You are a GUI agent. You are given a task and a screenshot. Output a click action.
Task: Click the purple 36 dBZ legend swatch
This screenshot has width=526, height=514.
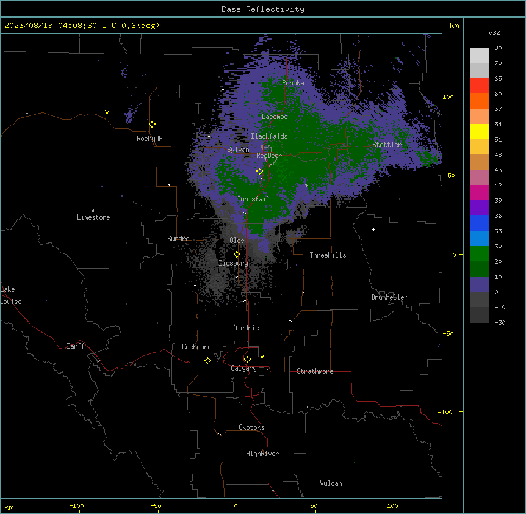coord(480,208)
